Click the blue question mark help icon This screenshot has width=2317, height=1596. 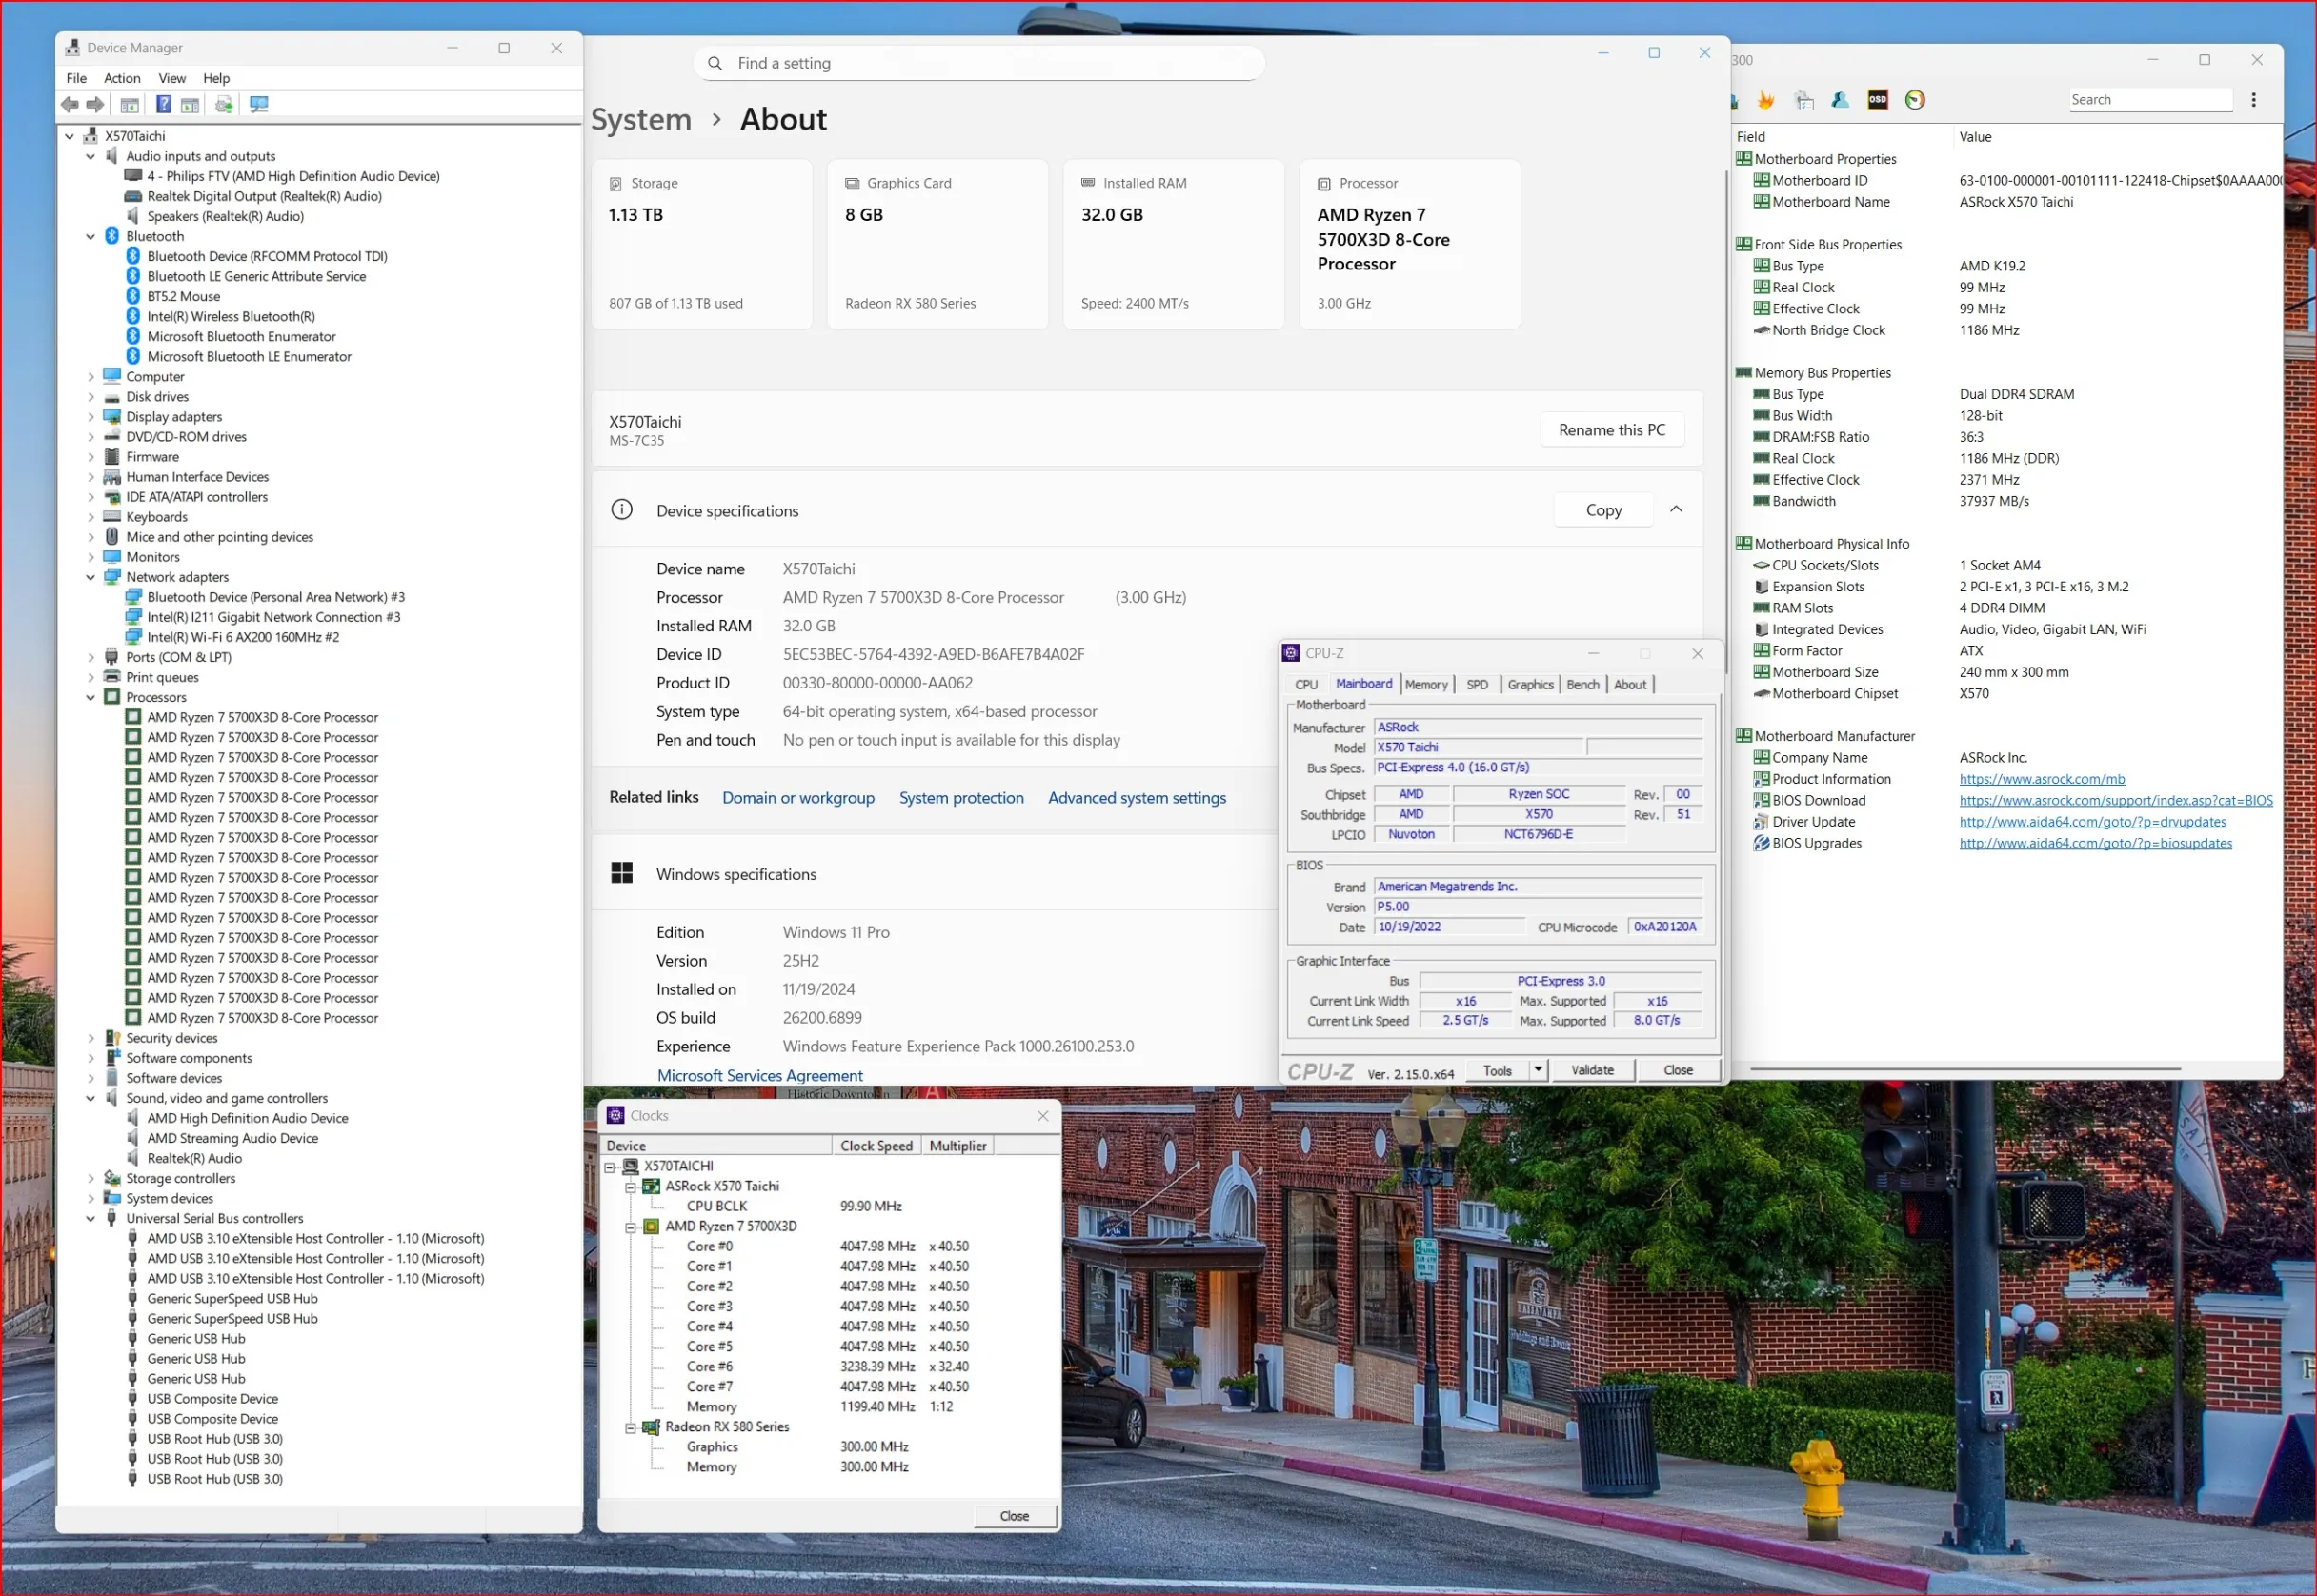coord(163,104)
